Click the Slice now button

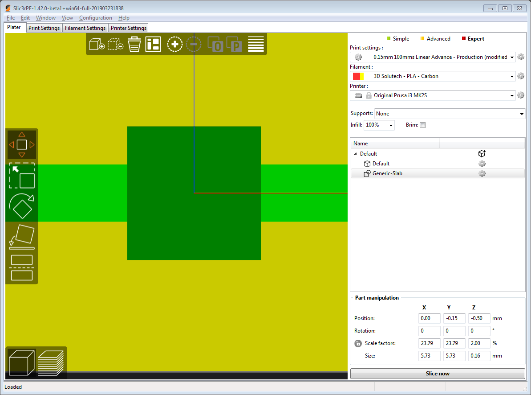(438, 373)
